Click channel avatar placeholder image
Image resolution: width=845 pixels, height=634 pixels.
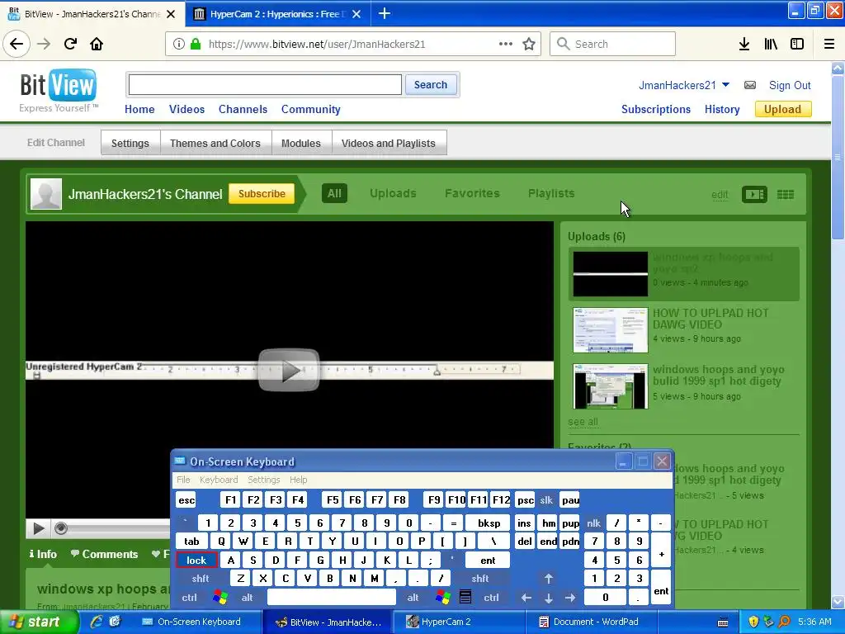(46, 193)
